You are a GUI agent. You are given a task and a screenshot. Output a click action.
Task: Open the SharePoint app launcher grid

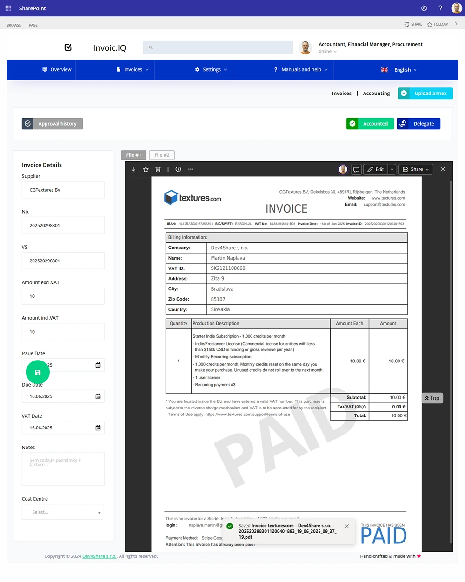[8, 8]
